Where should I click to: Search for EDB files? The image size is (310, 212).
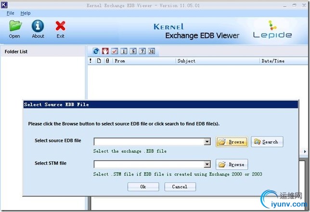pyautogui.click(x=267, y=142)
